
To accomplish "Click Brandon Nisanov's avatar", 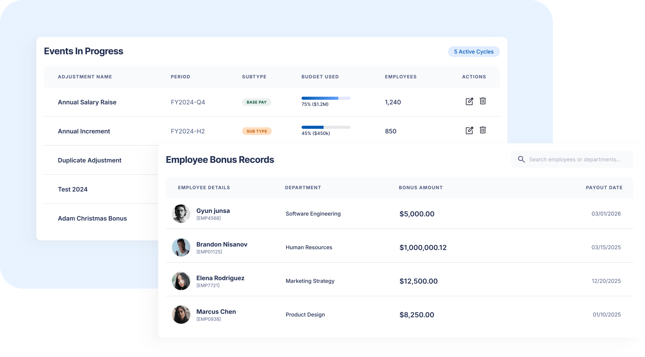I will (181, 247).
